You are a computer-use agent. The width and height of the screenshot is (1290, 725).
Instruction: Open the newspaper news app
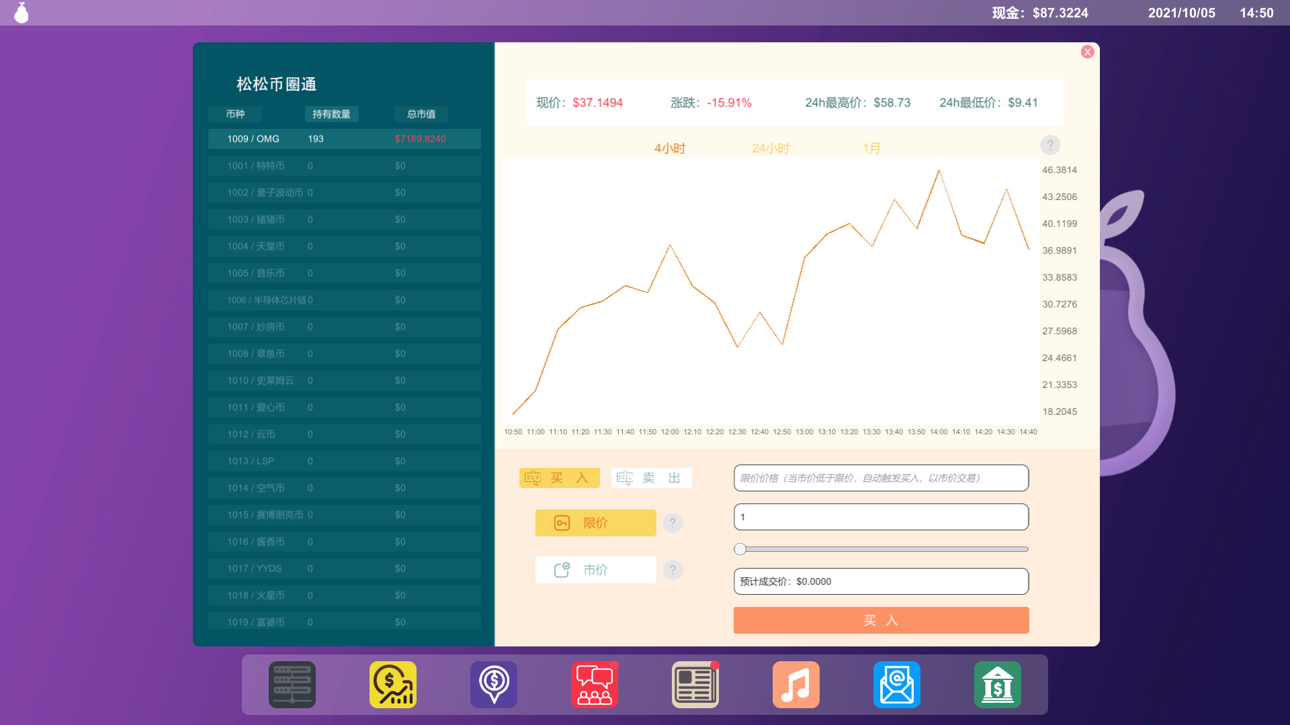pyautogui.click(x=695, y=685)
